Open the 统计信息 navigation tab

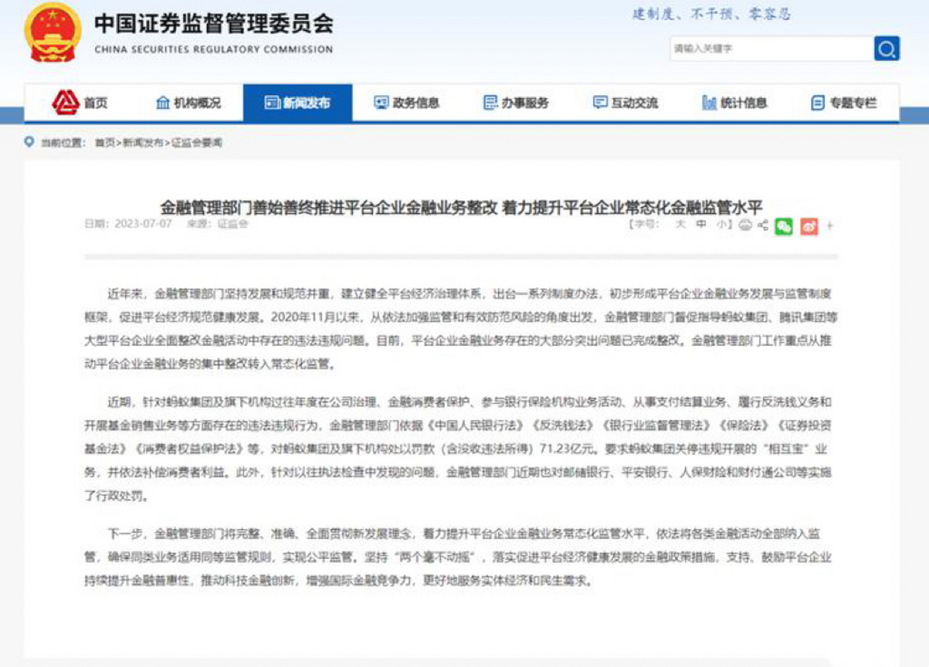(x=735, y=103)
